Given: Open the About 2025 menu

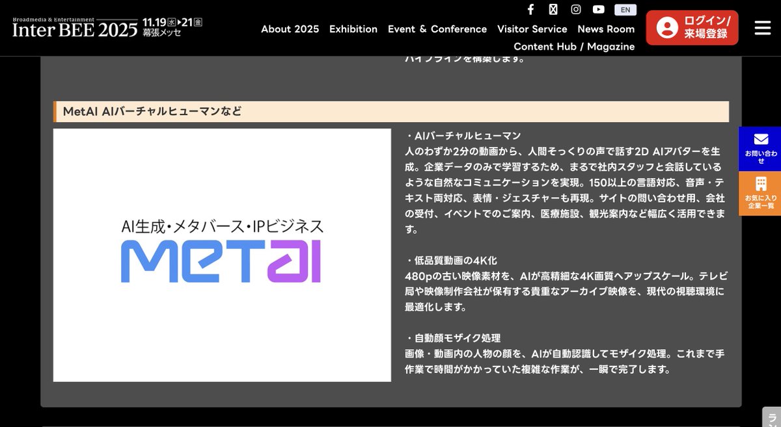Looking at the screenshot, I should pyautogui.click(x=290, y=29).
